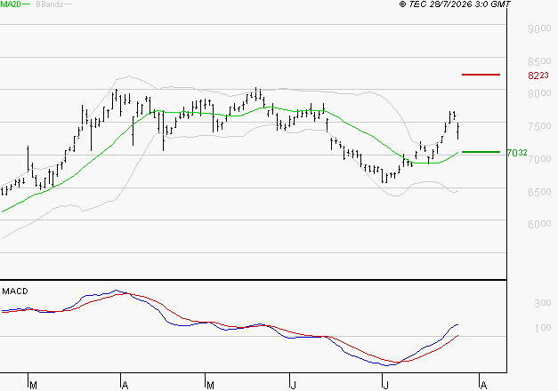Click the green 7032 support line
The width and height of the screenshot is (558, 391).
point(481,152)
